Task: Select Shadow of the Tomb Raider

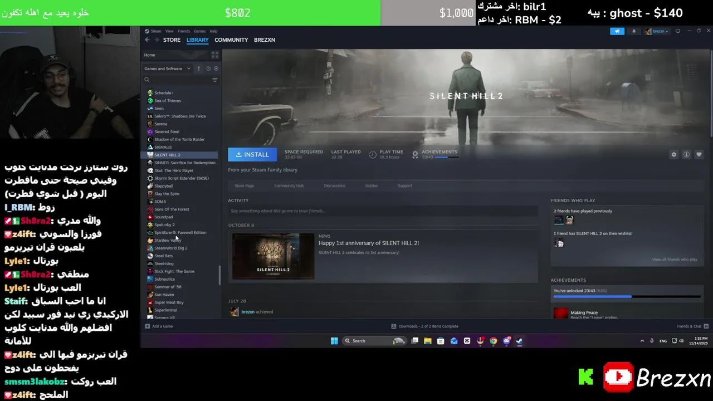Action: (x=179, y=140)
